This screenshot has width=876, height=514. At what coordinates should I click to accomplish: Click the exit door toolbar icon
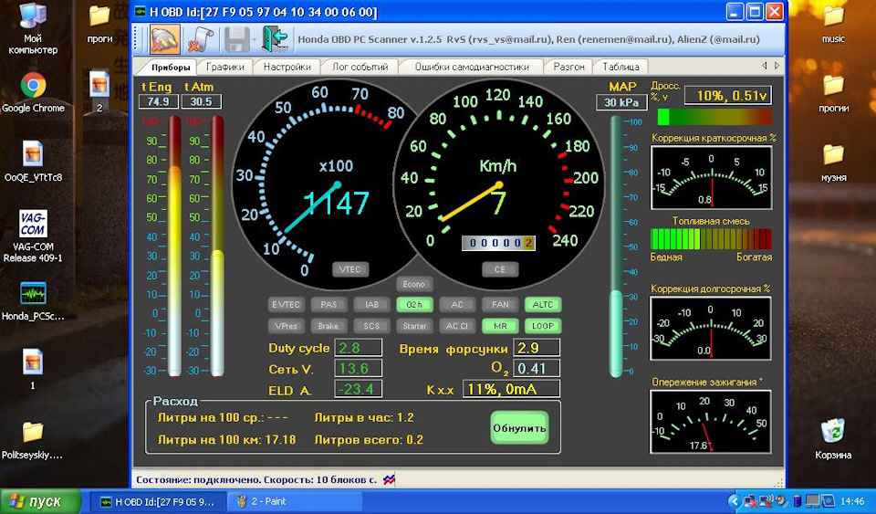pyautogui.click(x=276, y=39)
